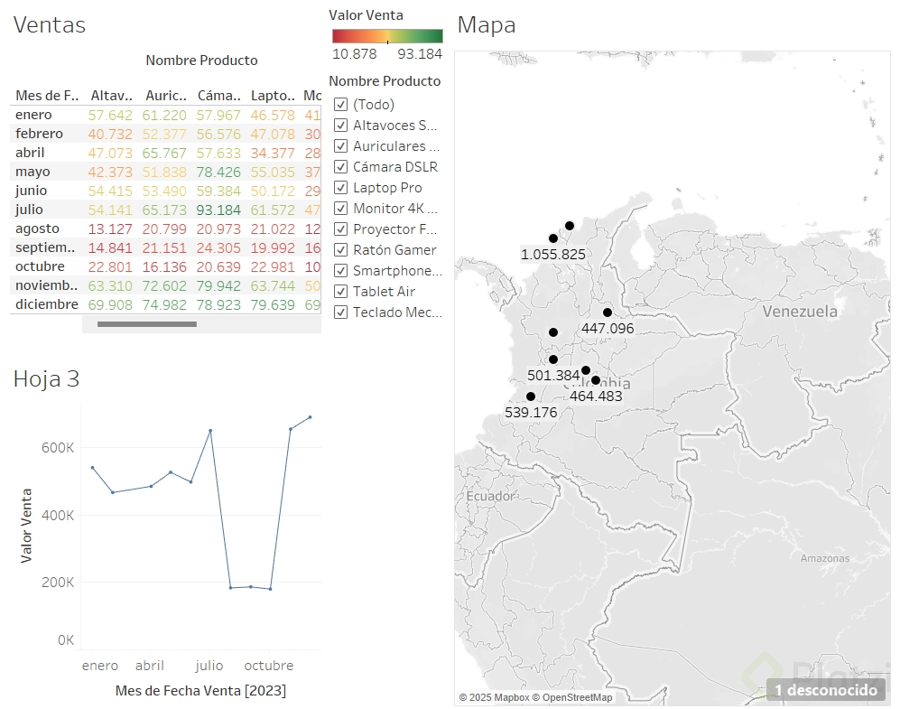Click the Valor Venta color gradient legend

(x=387, y=36)
